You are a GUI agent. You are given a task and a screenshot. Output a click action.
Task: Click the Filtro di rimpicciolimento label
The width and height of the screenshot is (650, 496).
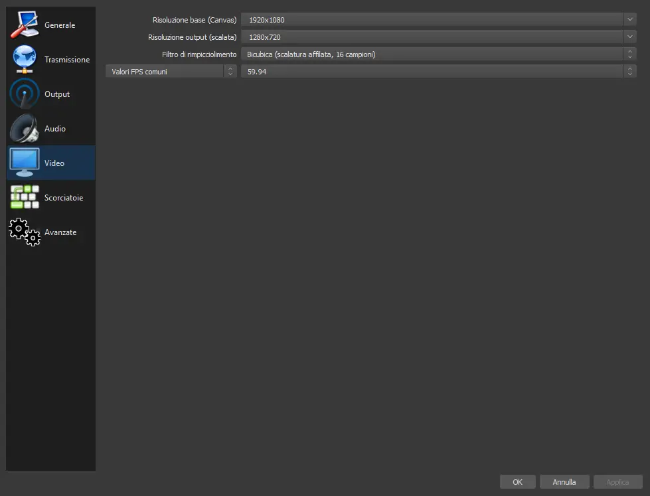[x=199, y=54]
